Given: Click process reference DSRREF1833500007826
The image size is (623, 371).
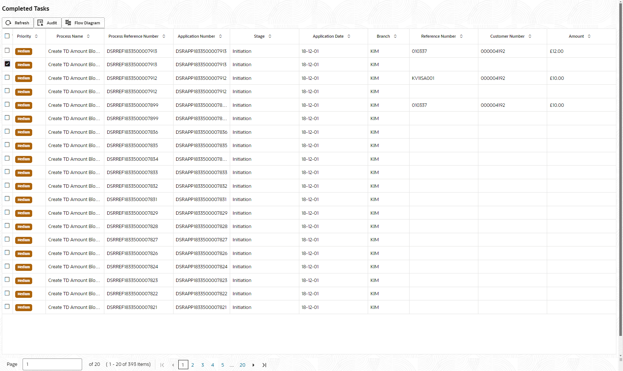Looking at the screenshot, I should pyautogui.click(x=132, y=253).
